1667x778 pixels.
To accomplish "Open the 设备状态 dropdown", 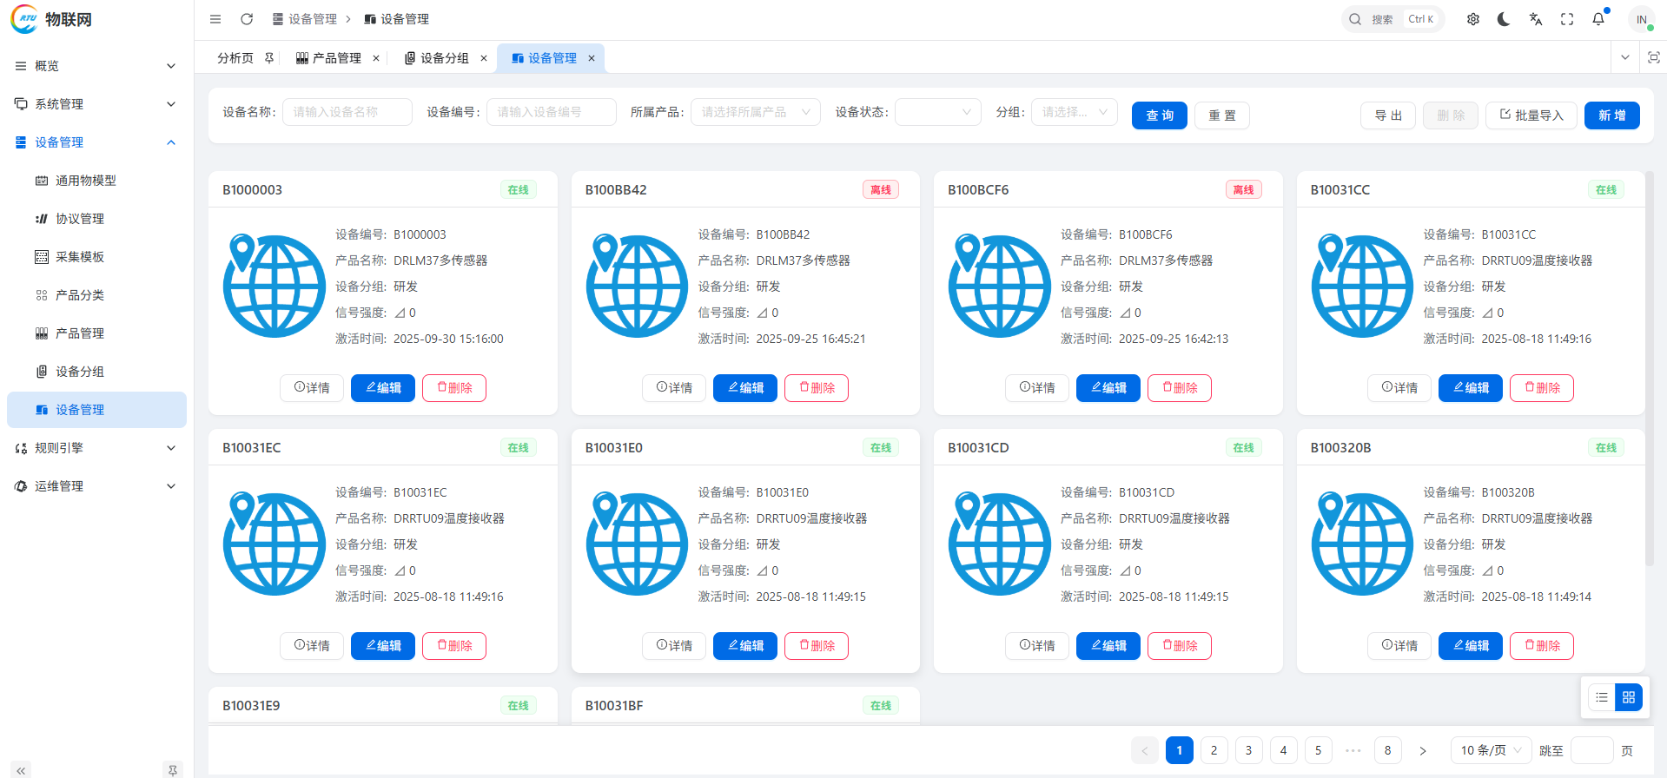I will coord(937,112).
